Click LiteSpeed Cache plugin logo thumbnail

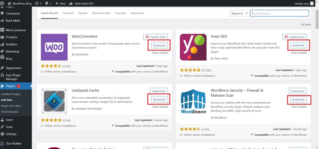tap(54, 101)
